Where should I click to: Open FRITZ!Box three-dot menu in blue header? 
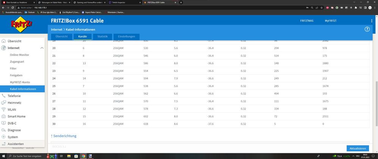coord(372,21)
